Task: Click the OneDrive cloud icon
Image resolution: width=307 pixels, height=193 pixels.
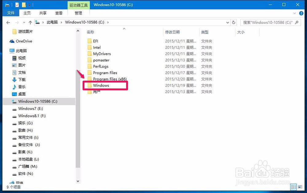Action: 12,41
